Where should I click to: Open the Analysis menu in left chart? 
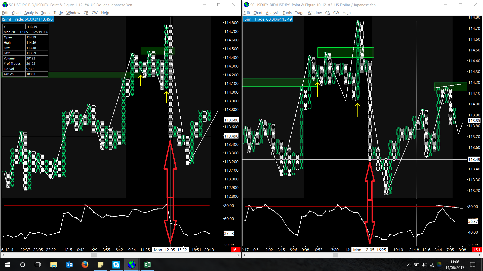pos(31,13)
